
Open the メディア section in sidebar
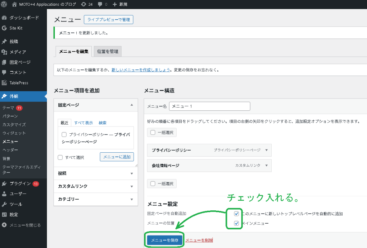[18, 52]
